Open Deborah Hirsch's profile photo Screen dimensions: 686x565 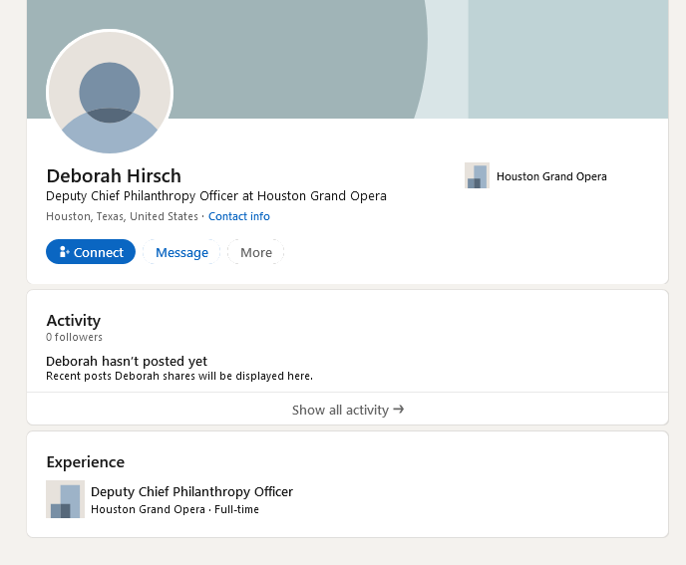110,92
